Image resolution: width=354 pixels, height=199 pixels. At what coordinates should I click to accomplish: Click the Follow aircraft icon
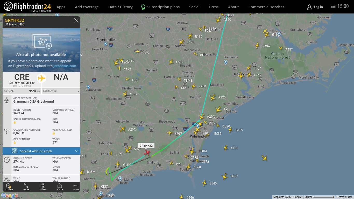[x=43, y=187]
